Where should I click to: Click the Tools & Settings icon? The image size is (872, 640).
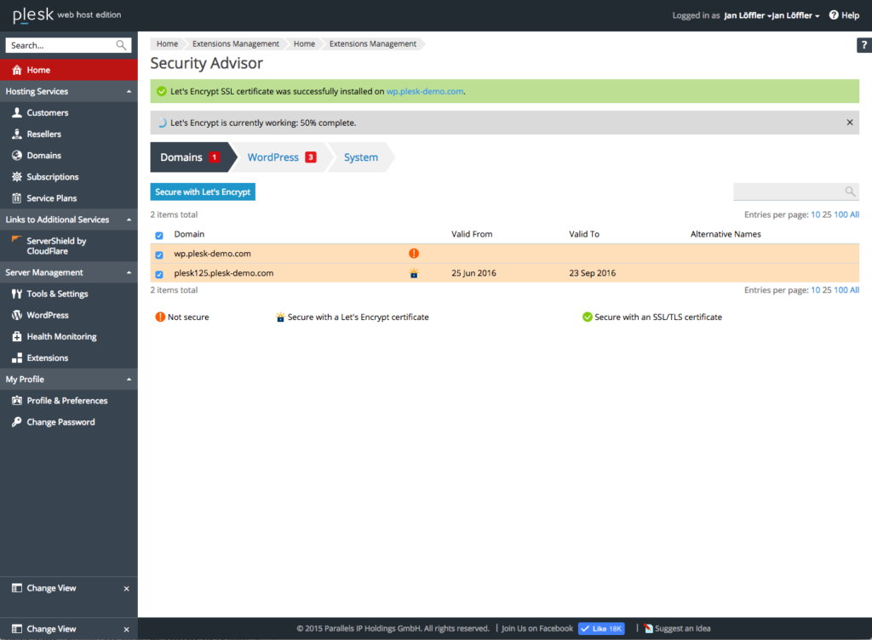[17, 294]
